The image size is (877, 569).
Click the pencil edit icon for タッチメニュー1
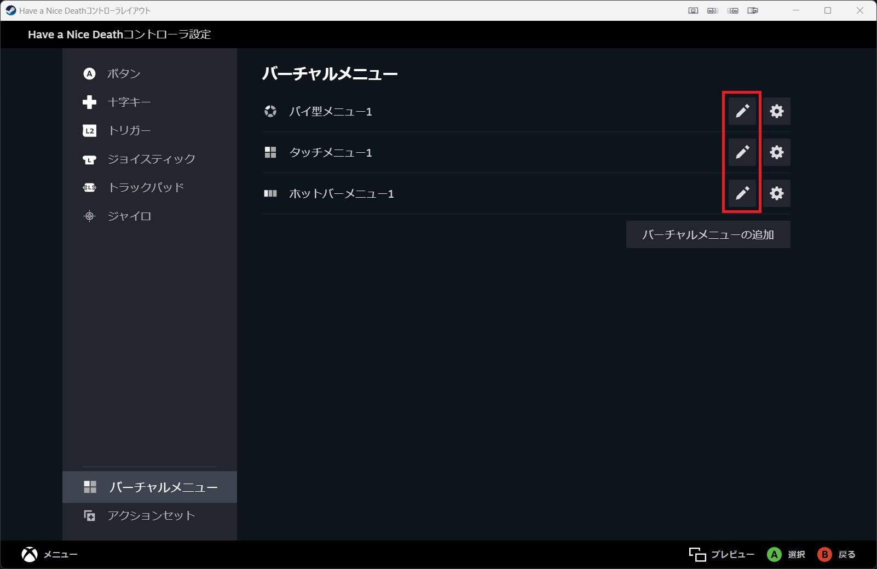tap(742, 152)
